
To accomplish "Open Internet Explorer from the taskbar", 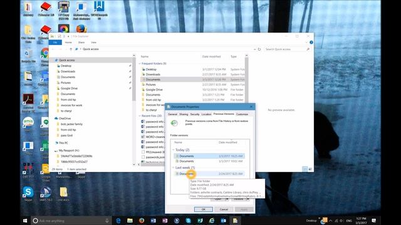I will tap(212, 221).
